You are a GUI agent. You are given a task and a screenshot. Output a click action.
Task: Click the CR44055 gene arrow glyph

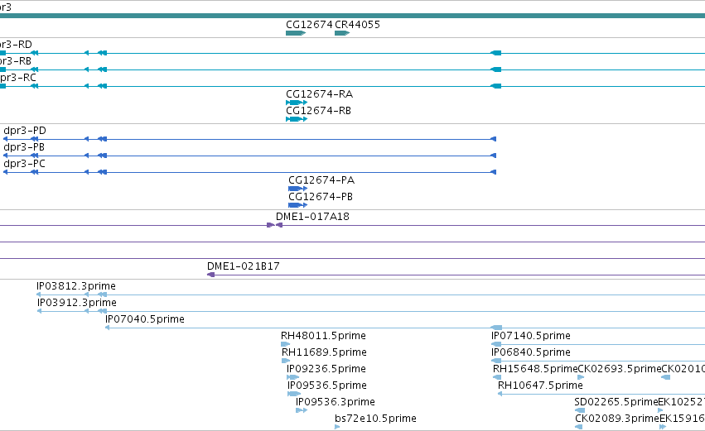342,33
